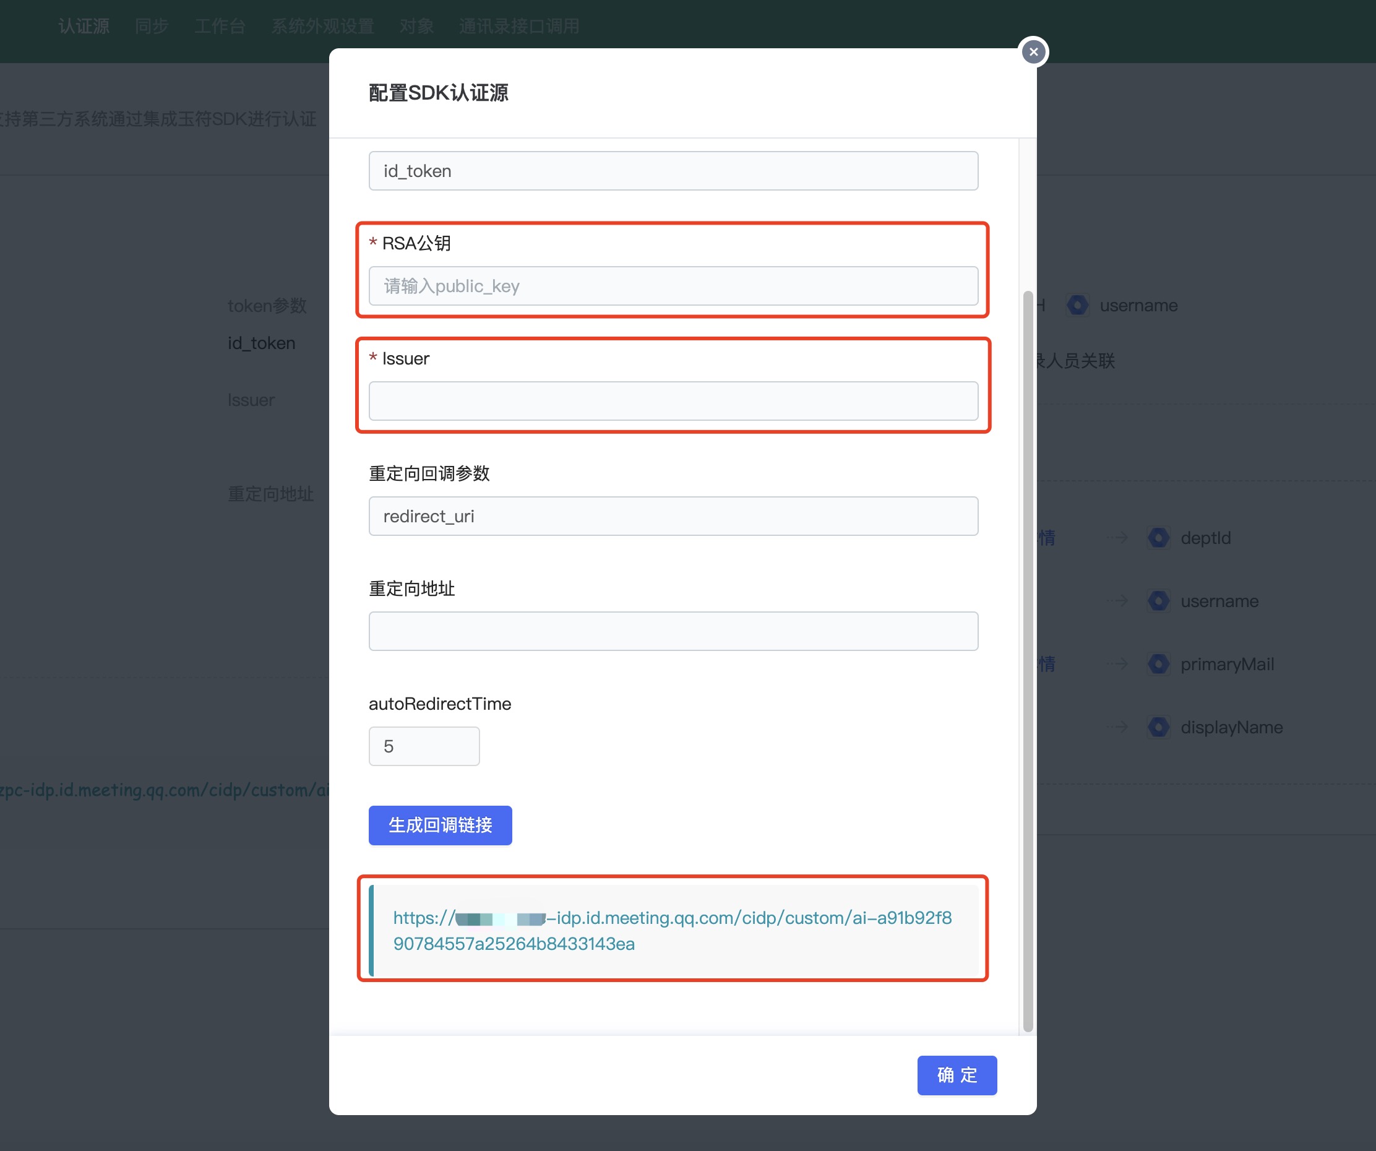The width and height of the screenshot is (1376, 1151).
Task: Click the id_token value in background page
Action: (262, 343)
